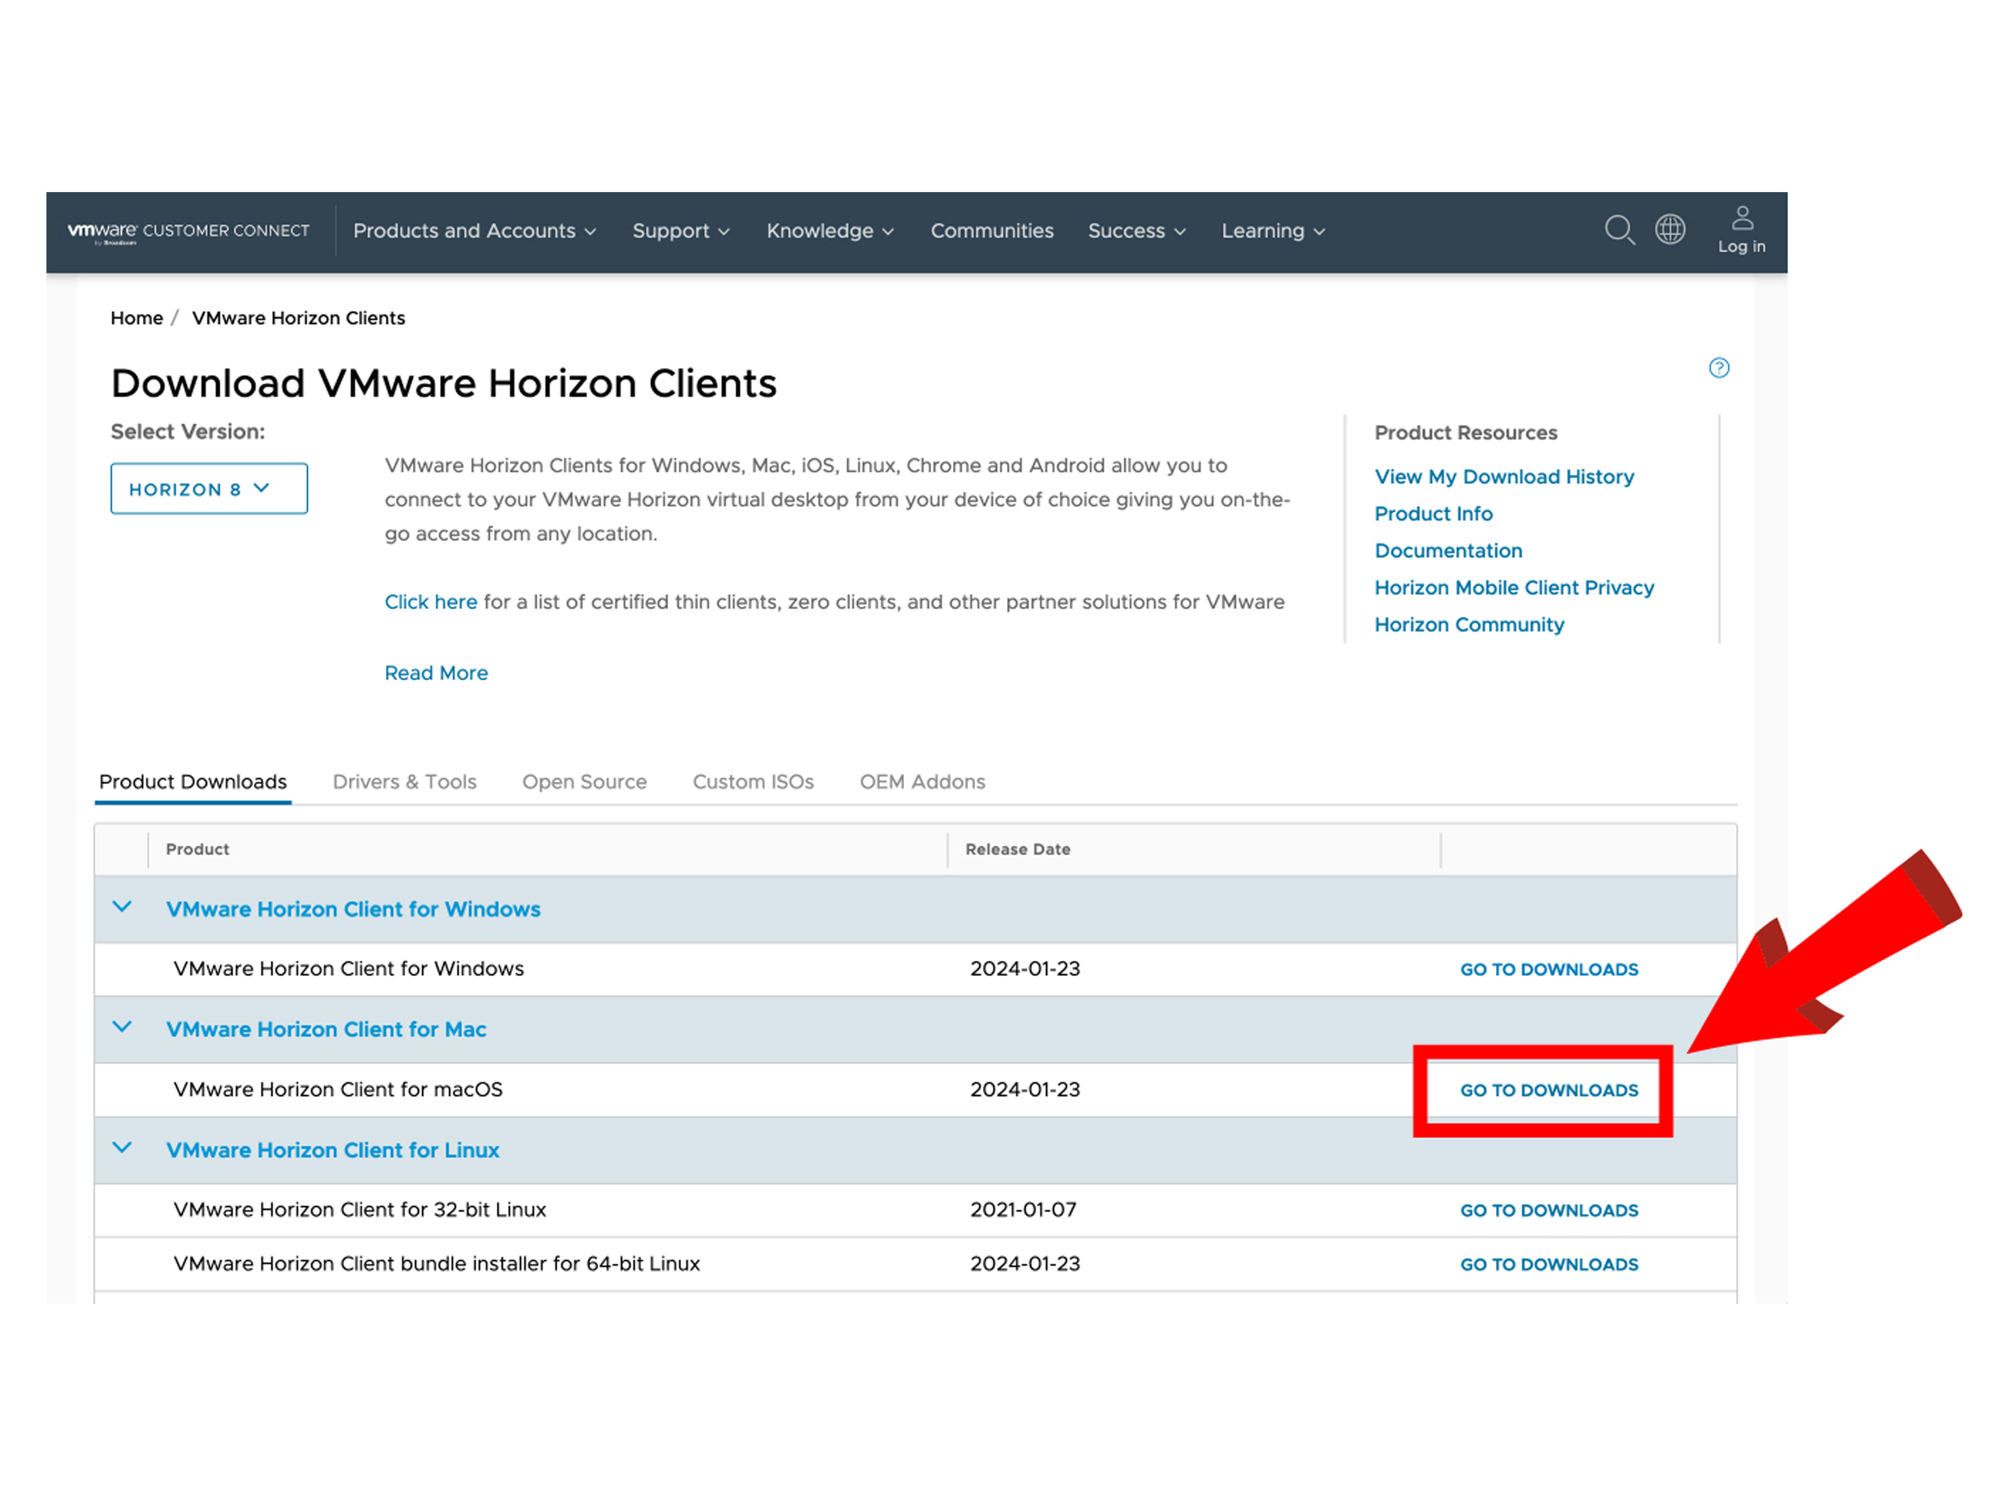
Task: Go to downloads for macOS client
Action: click(x=1548, y=1090)
